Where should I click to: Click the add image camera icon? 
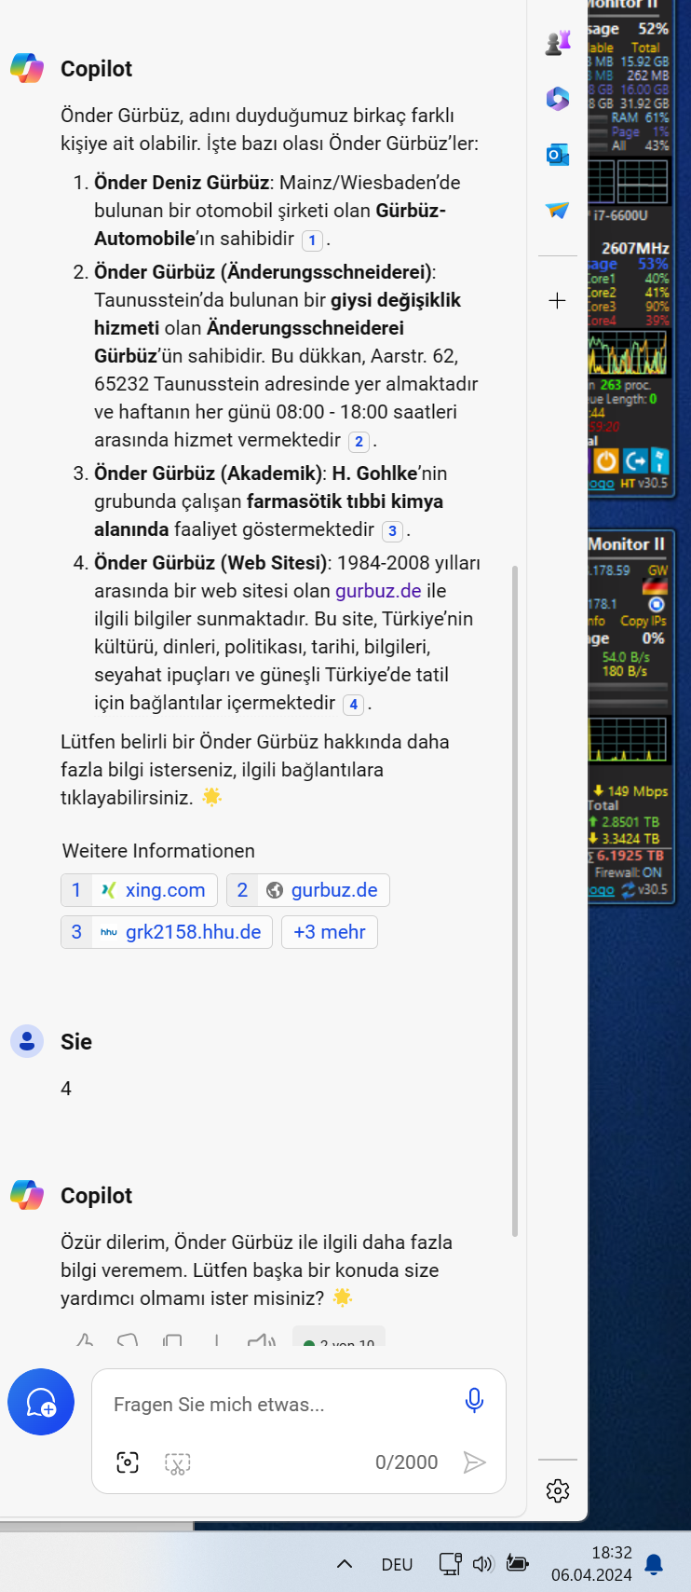tap(128, 1462)
